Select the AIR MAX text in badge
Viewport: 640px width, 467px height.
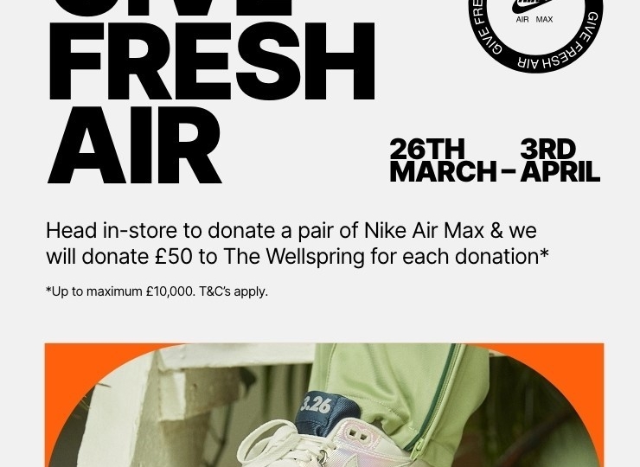[x=534, y=19]
